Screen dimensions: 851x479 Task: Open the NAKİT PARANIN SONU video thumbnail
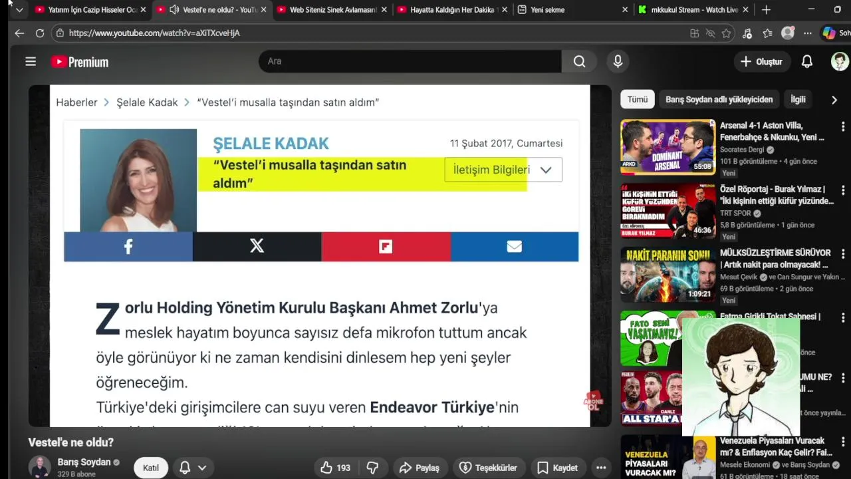click(668, 274)
